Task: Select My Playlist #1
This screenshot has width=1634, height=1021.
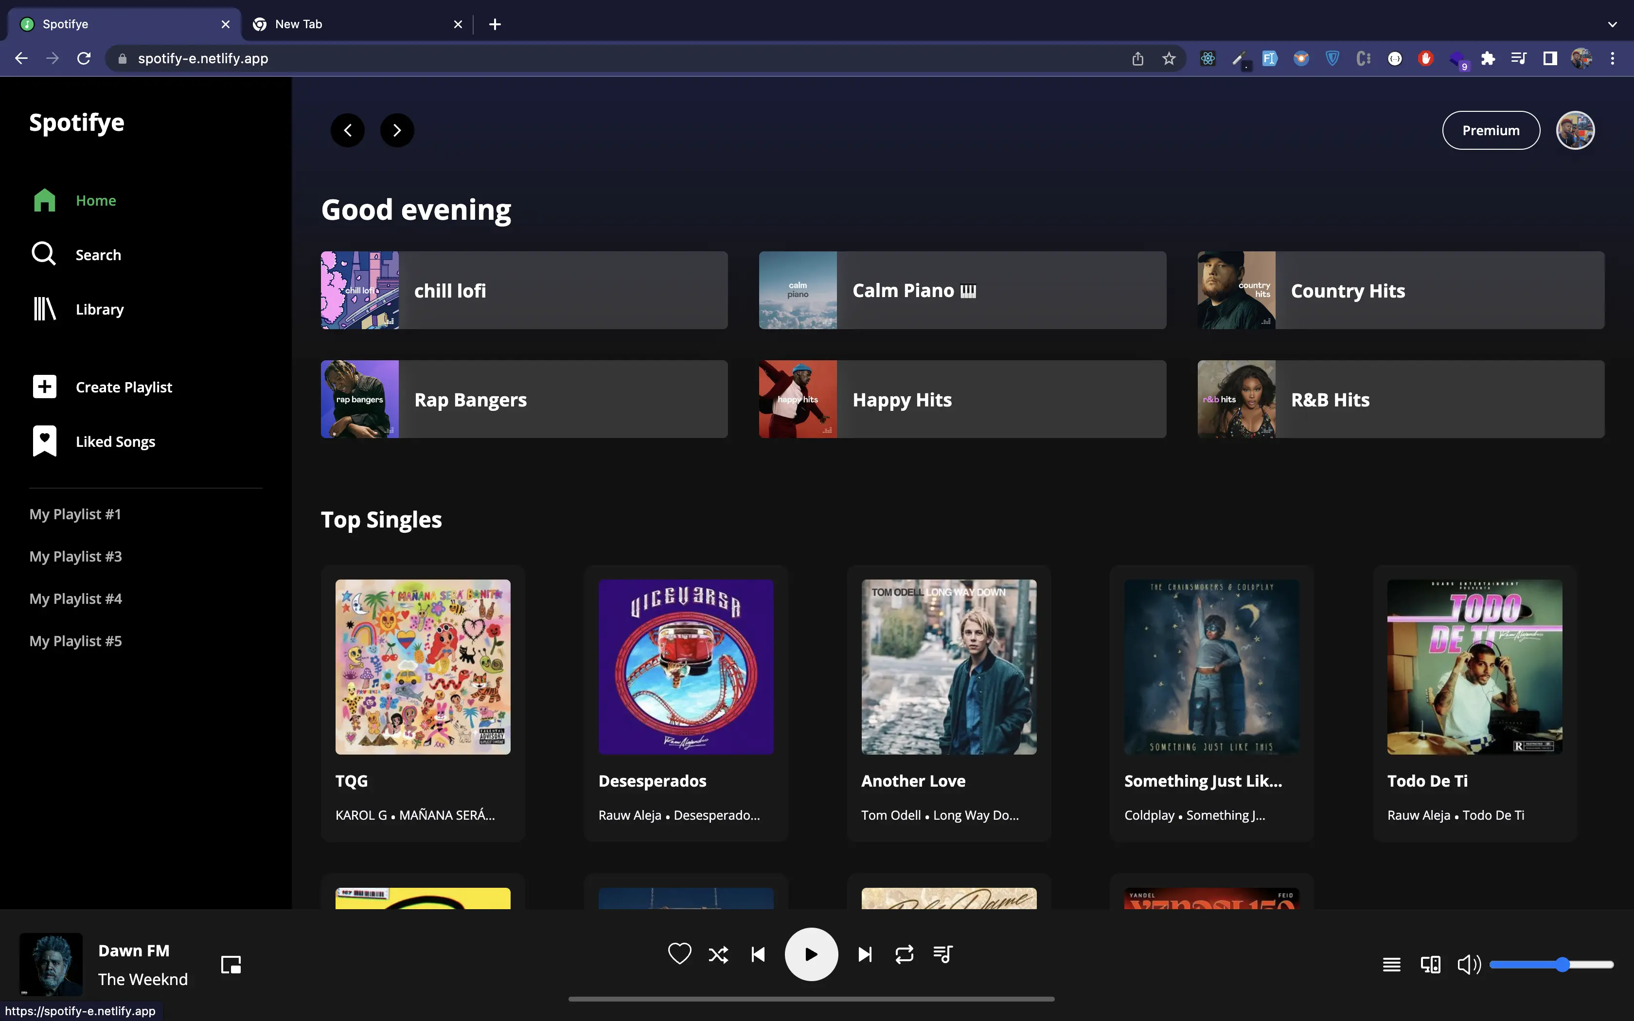Action: pos(75,514)
